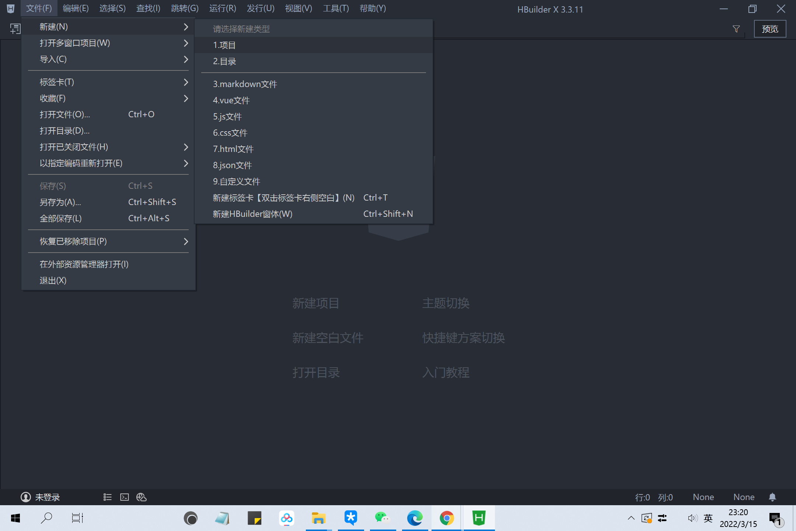This screenshot has height=531, width=796.
Task: Open Microsoft Edge from taskbar
Action: [415, 518]
